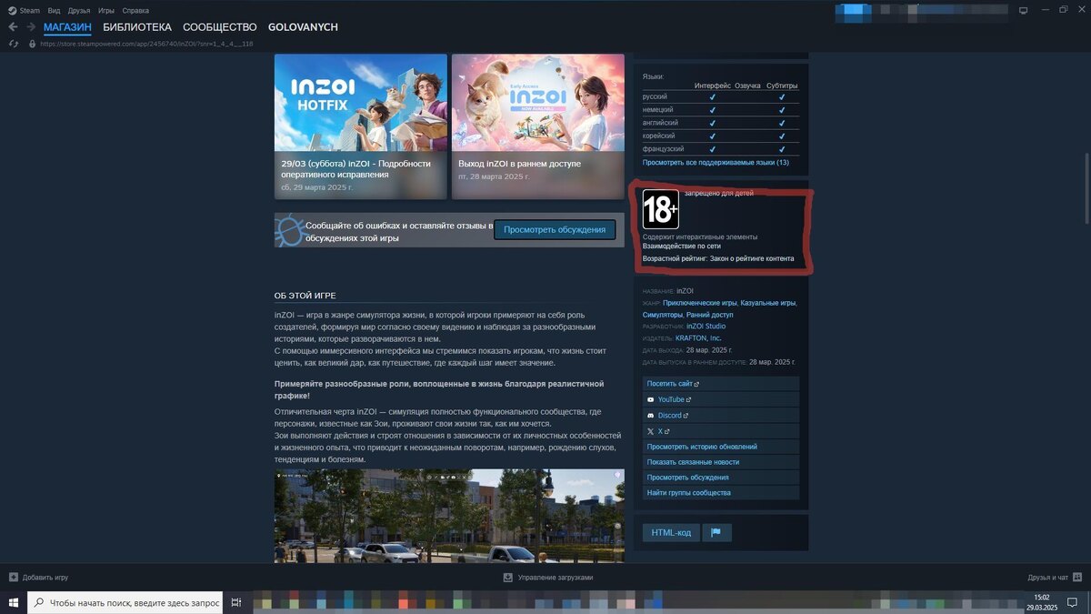This screenshot has width=1091, height=614.
Task: View all 13 supported languages
Action: pyautogui.click(x=716, y=162)
